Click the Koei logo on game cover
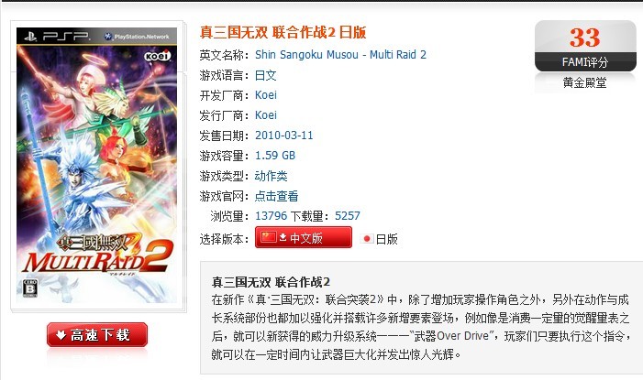The width and height of the screenshot is (643, 380). 158,56
